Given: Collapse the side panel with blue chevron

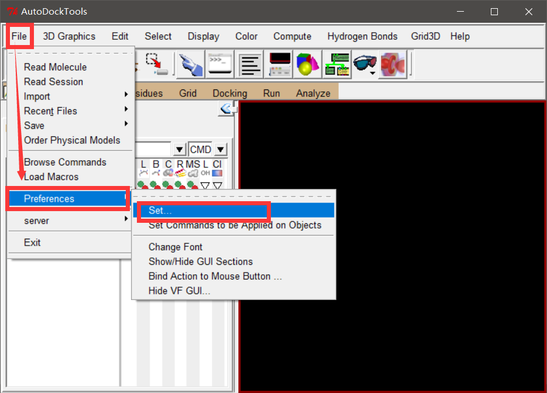Looking at the screenshot, I should pos(226,109).
